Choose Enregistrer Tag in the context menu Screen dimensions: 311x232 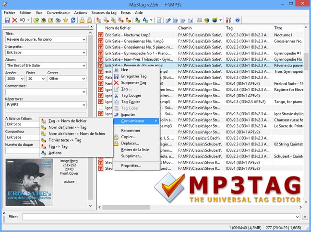[136, 76]
